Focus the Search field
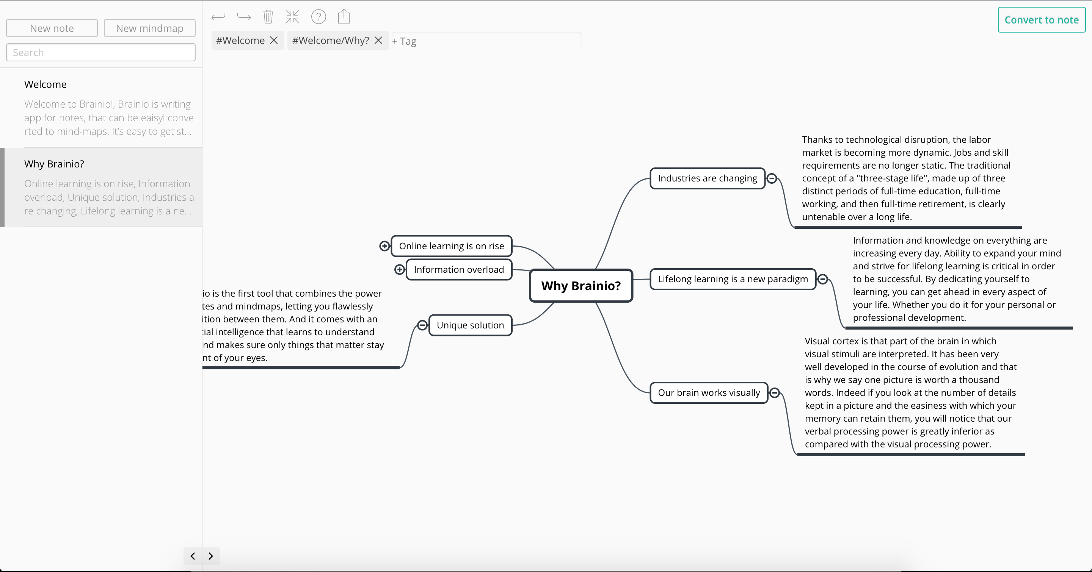The width and height of the screenshot is (1092, 572). point(101,53)
